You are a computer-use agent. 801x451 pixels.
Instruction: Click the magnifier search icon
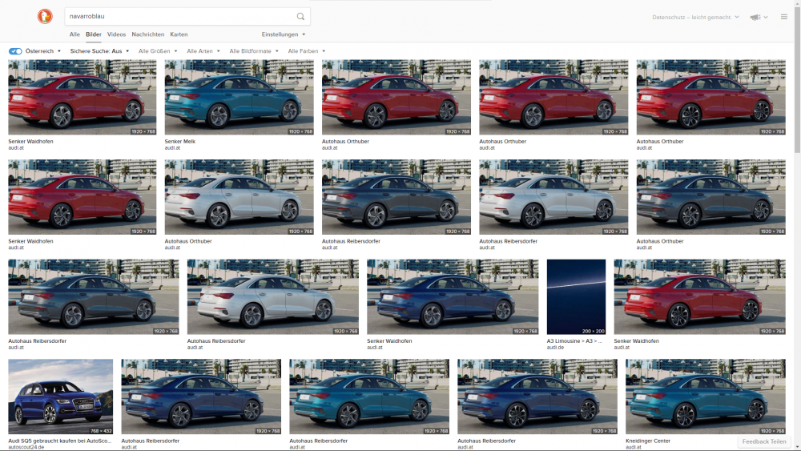click(300, 16)
